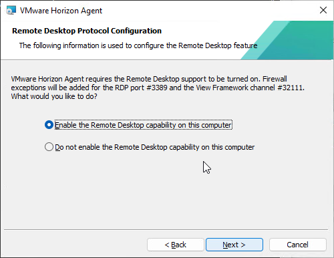Go back with the Back button
Viewport: 334px width, 258px height.
176,245
